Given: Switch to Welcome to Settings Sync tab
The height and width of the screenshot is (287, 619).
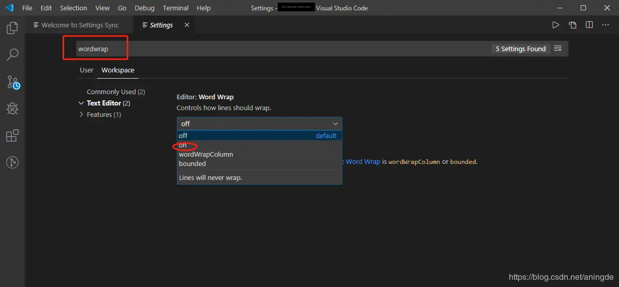Looking at the screenshot, I should click(x=80, y=25).
